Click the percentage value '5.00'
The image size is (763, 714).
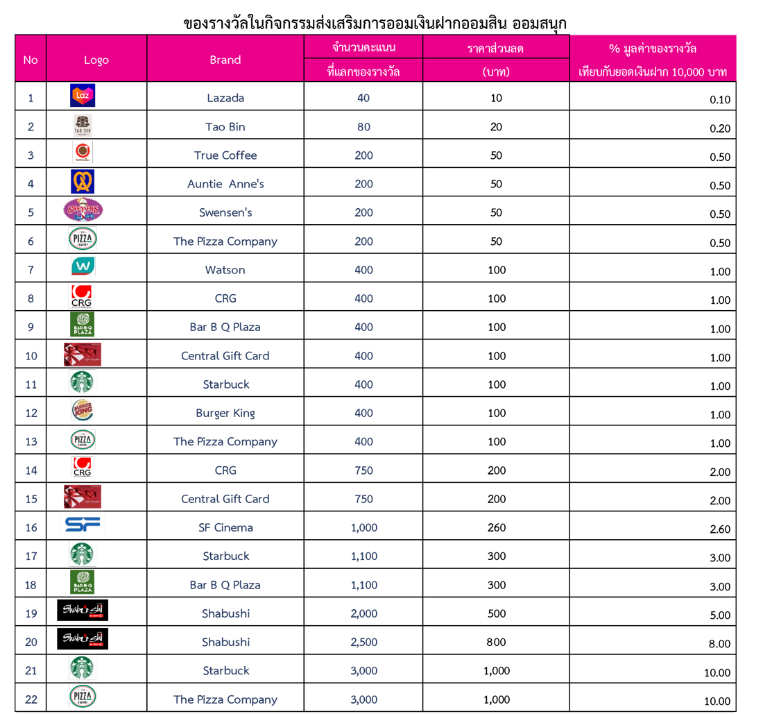(x=720, y=615)
